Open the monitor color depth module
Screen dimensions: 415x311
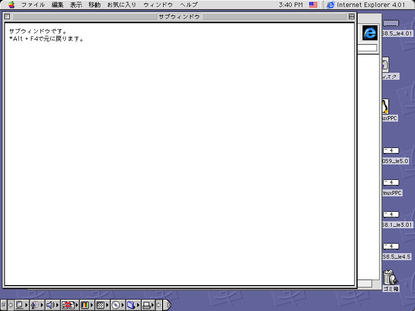[87, 305]
